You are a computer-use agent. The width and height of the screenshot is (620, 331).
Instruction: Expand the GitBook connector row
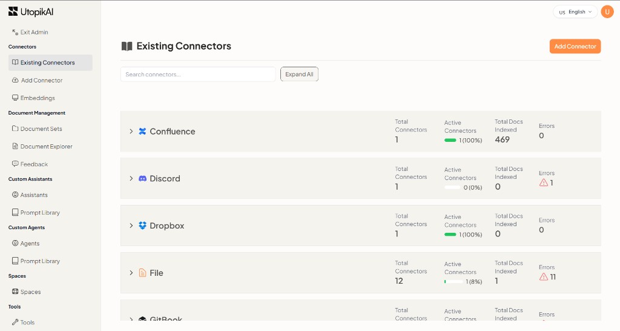(x=131, y=319)
